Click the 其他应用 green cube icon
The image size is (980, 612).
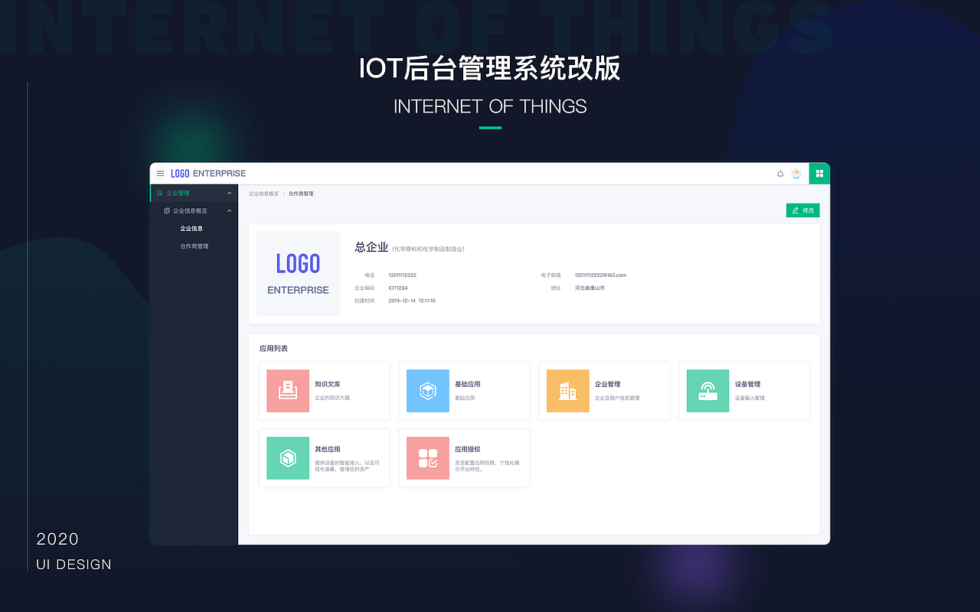(288, 458)
